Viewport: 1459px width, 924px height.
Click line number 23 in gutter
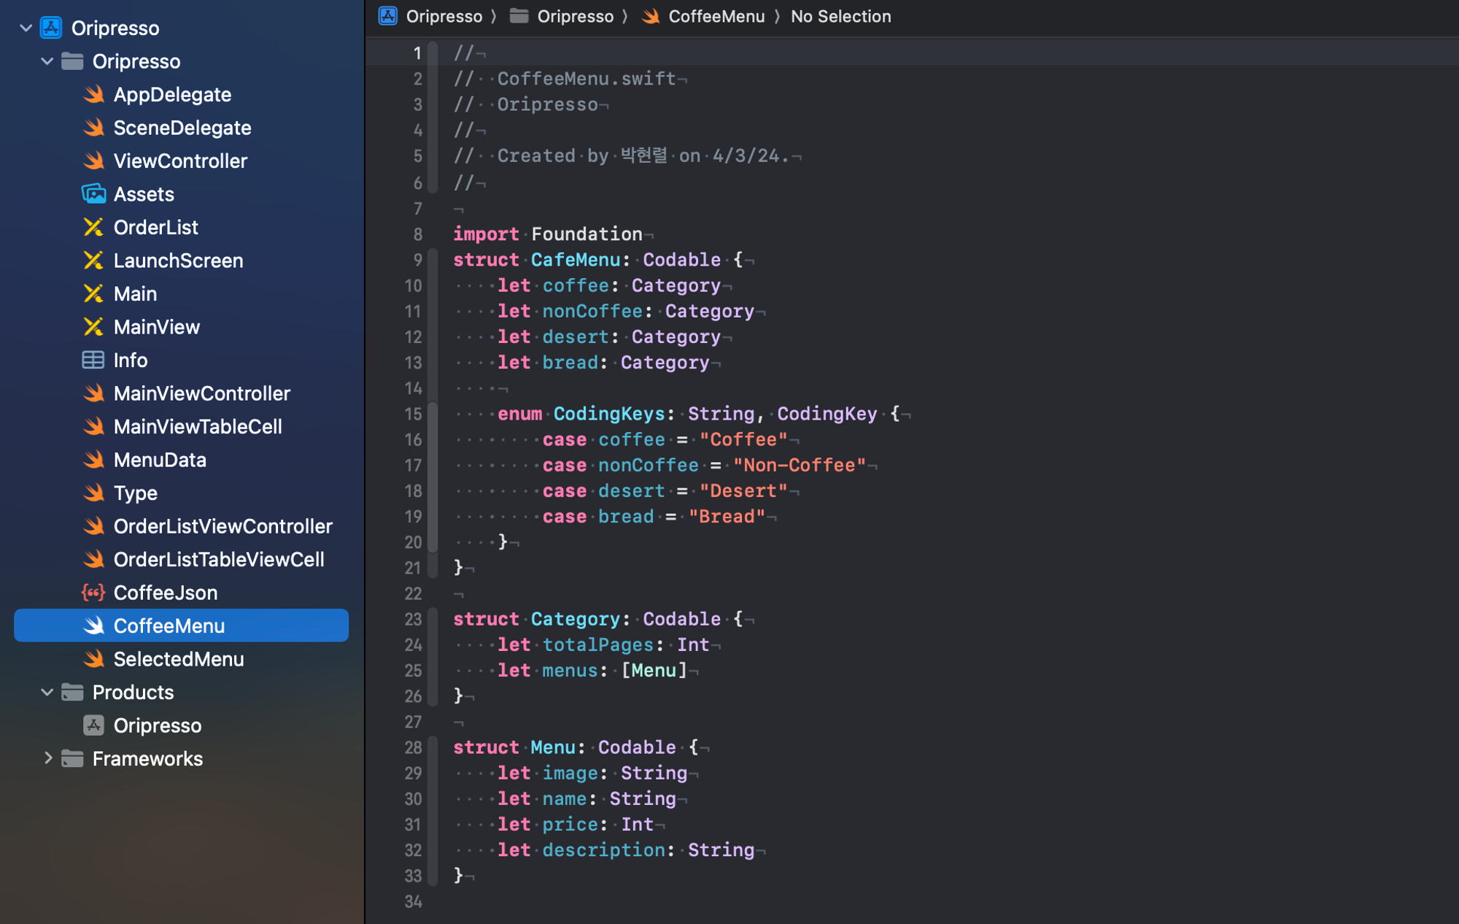pyautogui.click(x=413, y=620)
